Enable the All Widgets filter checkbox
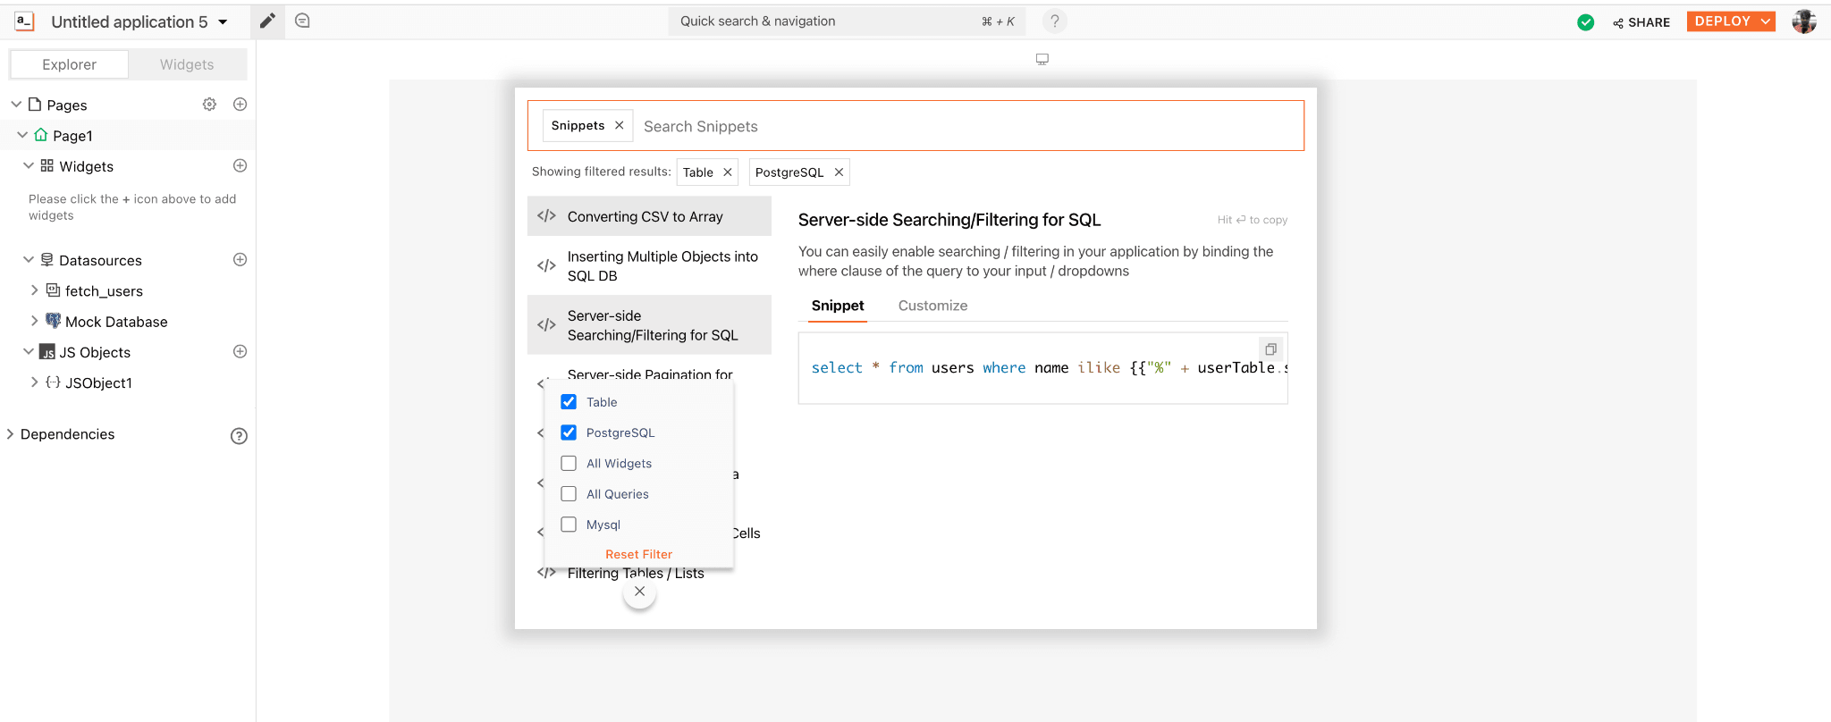Image resolution: width=1831 pixels, height=722 pixels. (569, 463)
